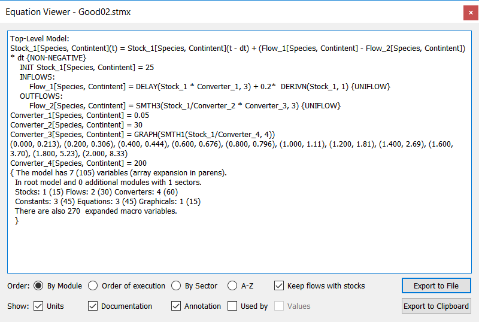Choose the By Sector ordering option
Screen dimensions: 479x322
tap(176, 285)
